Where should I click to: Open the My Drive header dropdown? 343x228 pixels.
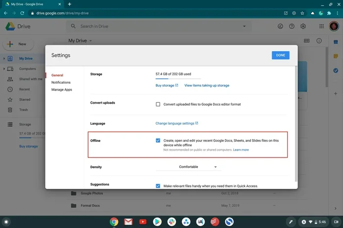coord(80,41)
